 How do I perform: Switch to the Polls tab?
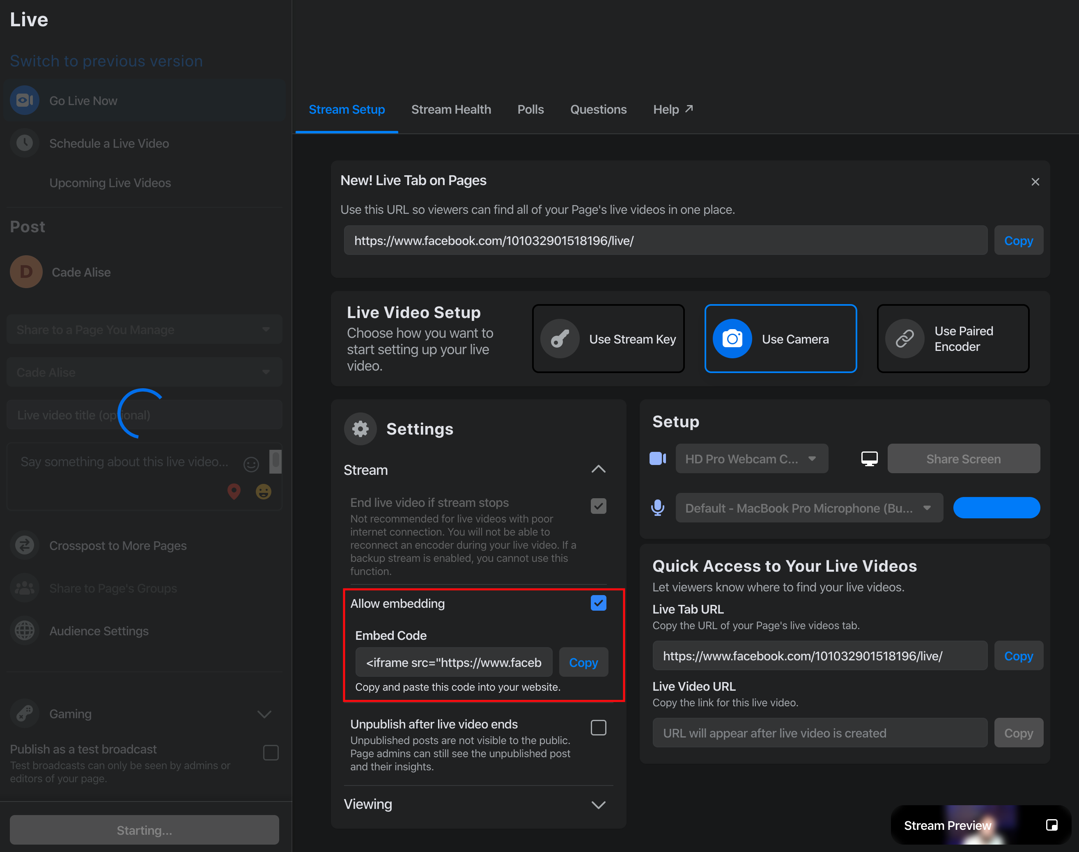(x=530, y=109)
